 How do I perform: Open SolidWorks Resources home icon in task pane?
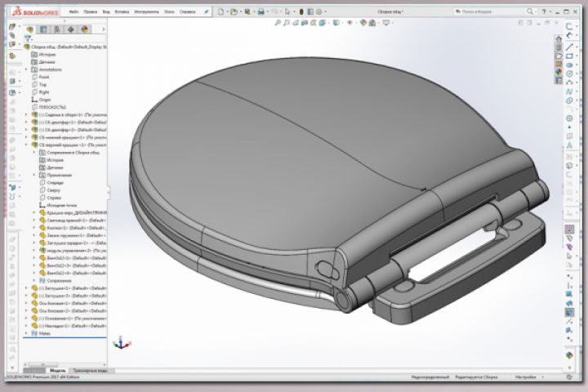point(559,38)
